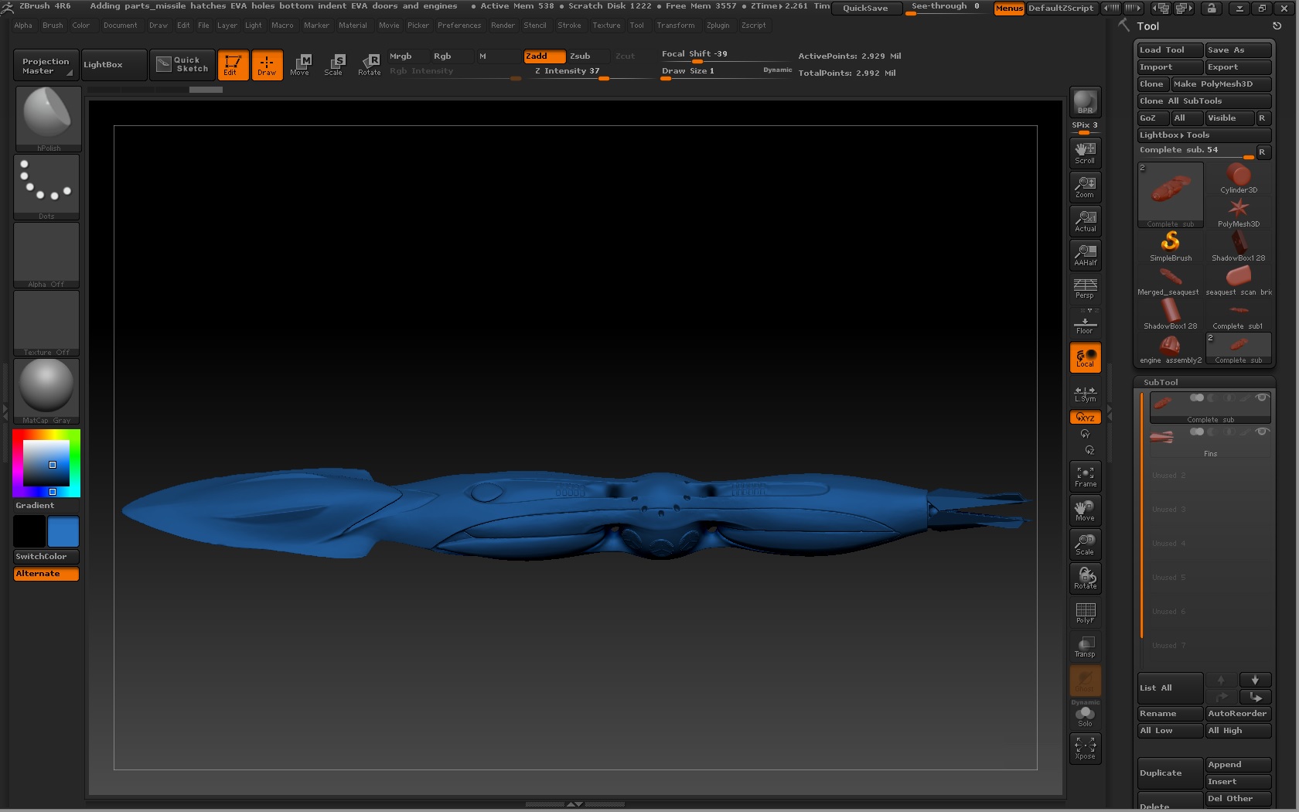Click the AAHalf zoom icon
1299x812 pixels.
pos(1085,254)
